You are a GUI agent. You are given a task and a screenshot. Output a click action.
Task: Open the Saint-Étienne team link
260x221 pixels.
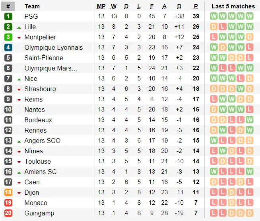click(x=44, y=58)
